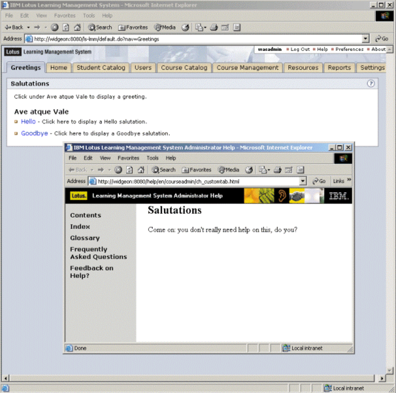Click Forward arrow in main browser toolbar
The height and width of the screenshot is (393, 396).
(38, 27)
